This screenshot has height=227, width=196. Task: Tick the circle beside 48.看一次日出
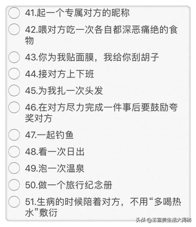[x=14, y=151]
